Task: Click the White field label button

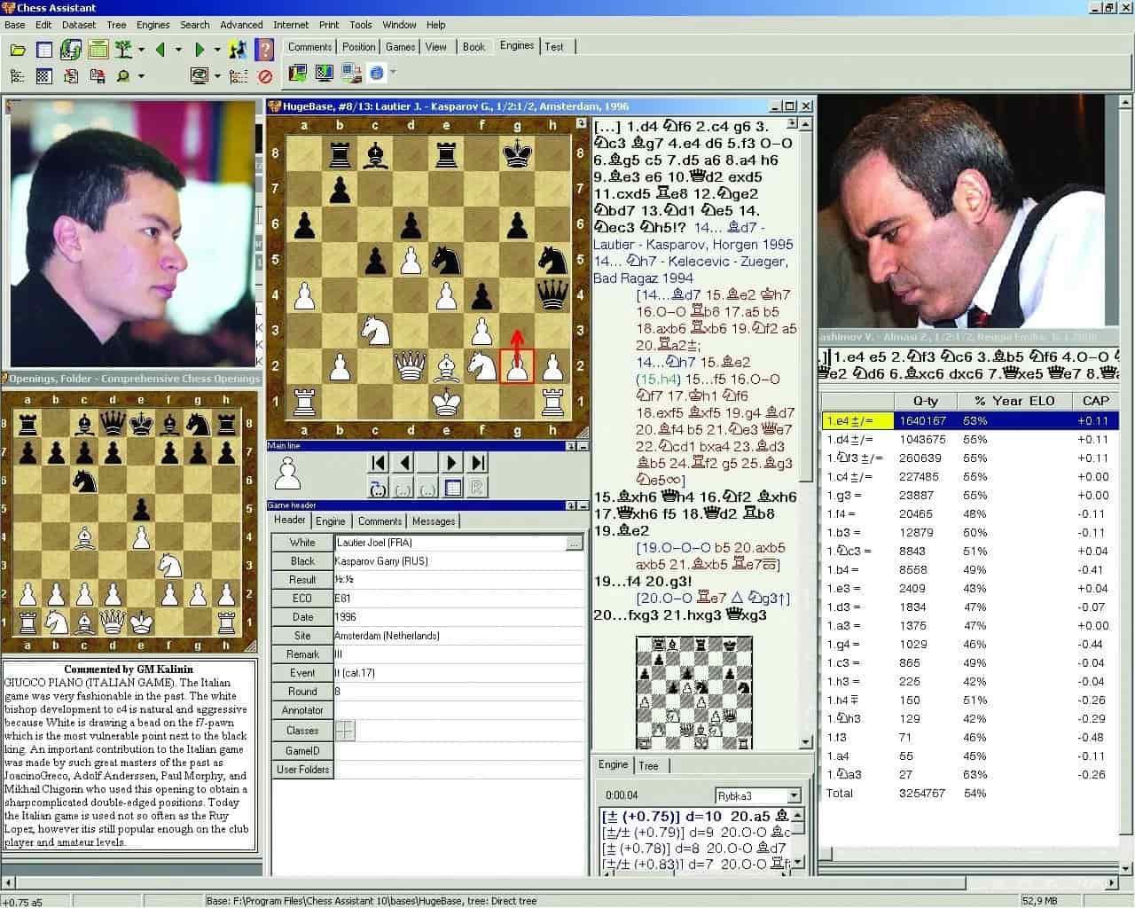Action: [301, 543]
